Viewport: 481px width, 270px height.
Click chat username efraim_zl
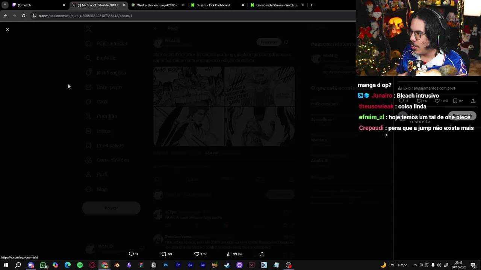(371, 117)
